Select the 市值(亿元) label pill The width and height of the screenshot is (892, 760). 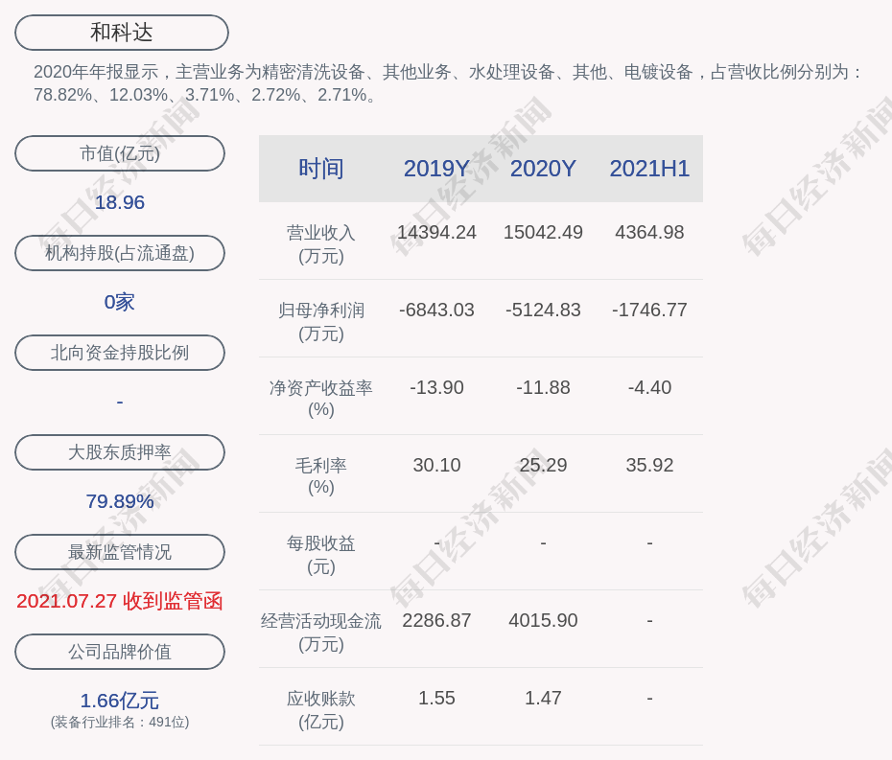tap(120, 153)
